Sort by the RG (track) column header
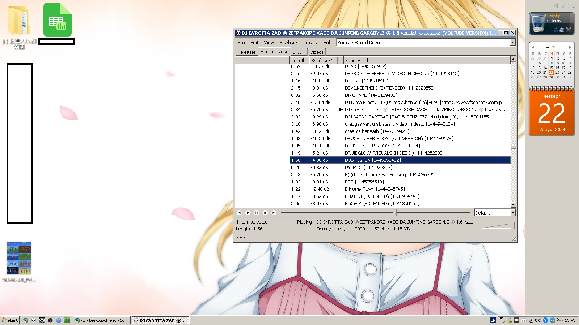Viewport: 579px width, 325px height. point(323,60)
